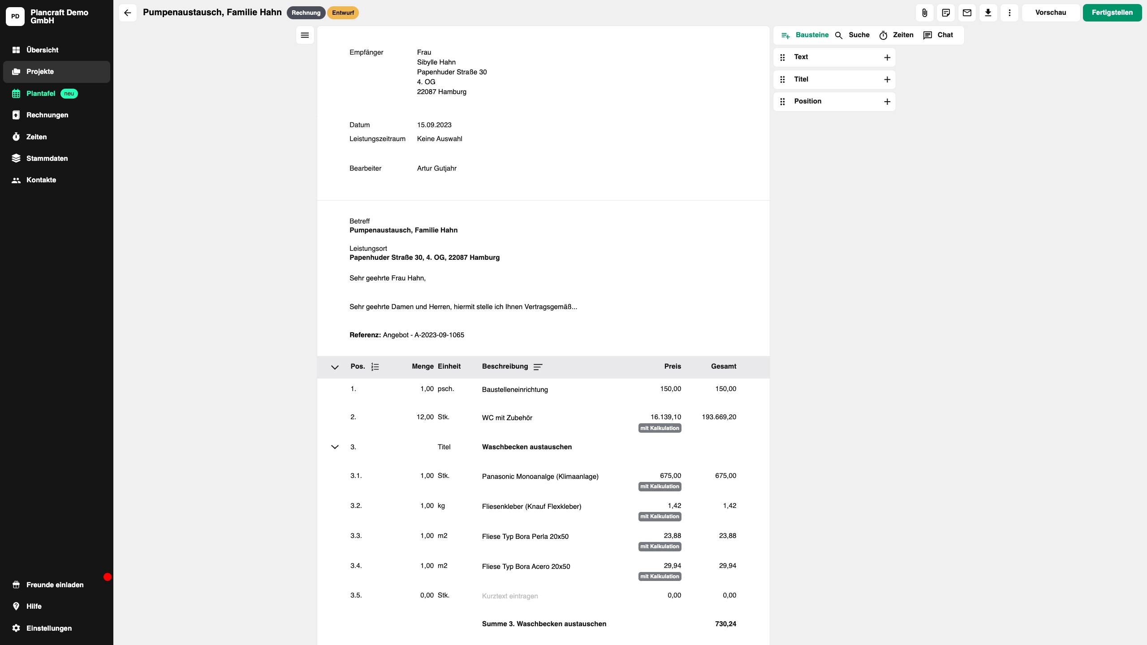The image size is (1147, 645).
Task: Switch to the Chat tab
Action: [x=938, y=35]
